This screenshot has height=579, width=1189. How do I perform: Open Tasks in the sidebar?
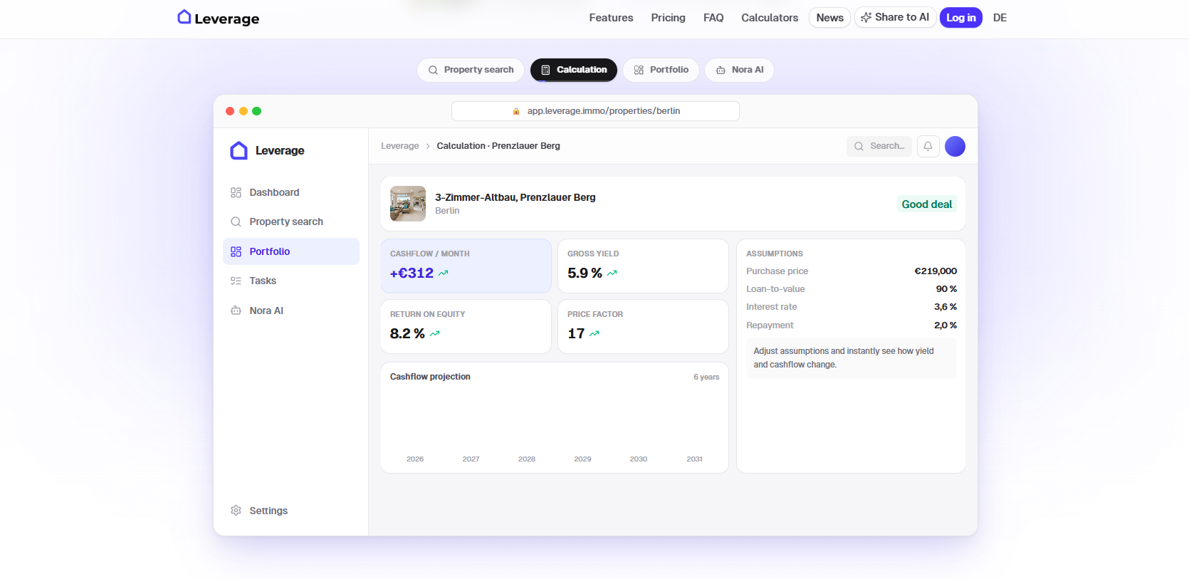click(x=290, y=281)
